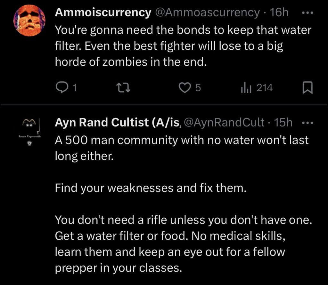Click the 15h timestamp on reply tweet
This screenshot has height=285, width=328.
(283, 122)
